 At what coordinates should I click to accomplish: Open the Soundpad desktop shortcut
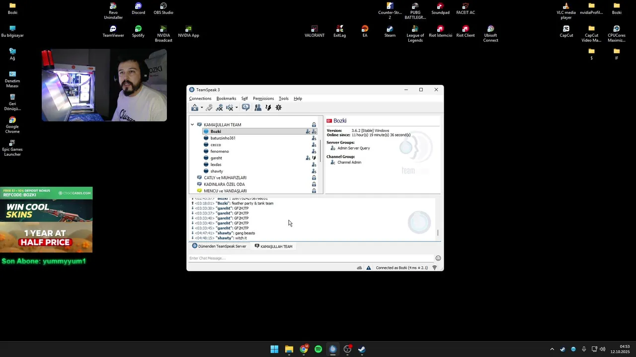440,9
